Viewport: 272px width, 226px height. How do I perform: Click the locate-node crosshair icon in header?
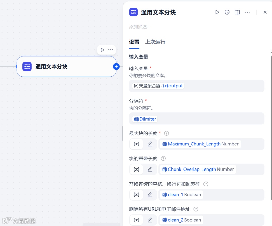227,12
